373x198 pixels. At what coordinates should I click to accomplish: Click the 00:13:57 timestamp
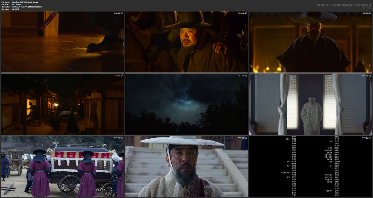pyautogui.click(x=367, y=13)
